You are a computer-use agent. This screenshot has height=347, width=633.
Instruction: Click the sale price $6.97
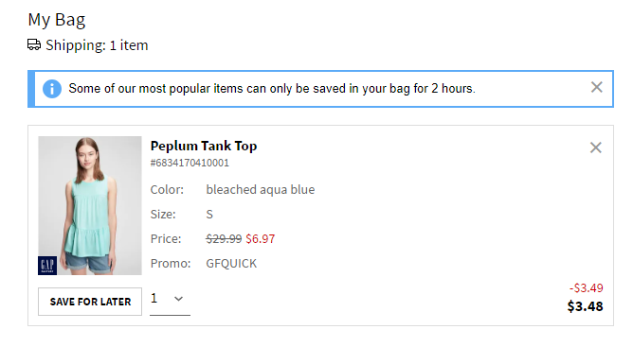tap(261, 238)
